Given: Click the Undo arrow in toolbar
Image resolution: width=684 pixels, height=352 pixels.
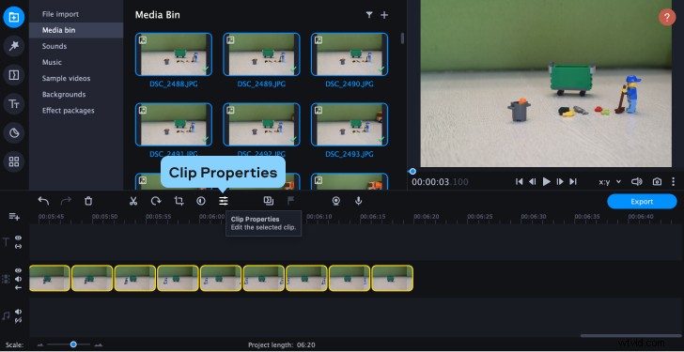Looking at the screenshot, I should (x=43, y=201).
